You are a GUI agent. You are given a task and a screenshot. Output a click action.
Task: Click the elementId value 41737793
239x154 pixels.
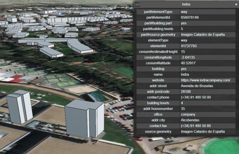[x=189, y=46]
